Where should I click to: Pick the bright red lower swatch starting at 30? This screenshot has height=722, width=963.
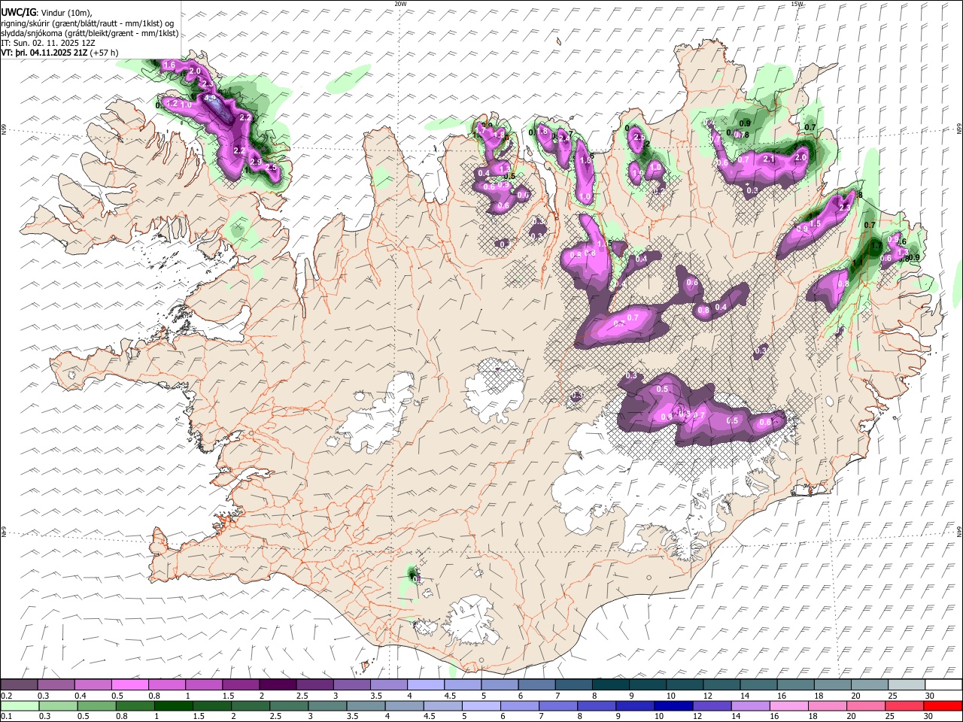(942, 705)
